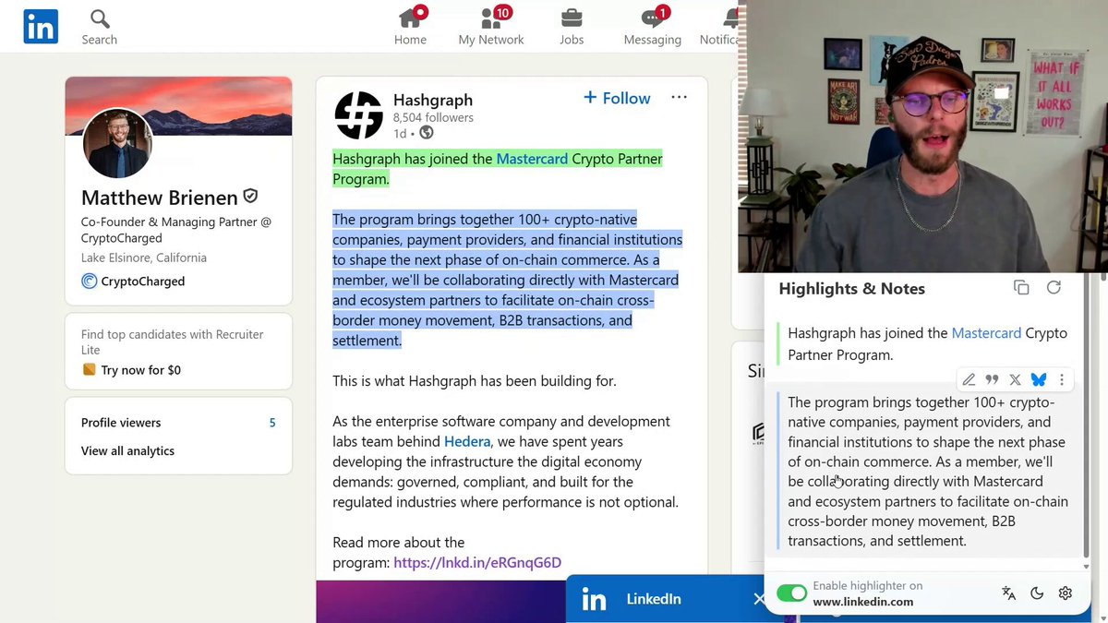Select the first highlight "Hashgraph has joined" note
The width and height of the screenshot is (1108, 623).
click(927, 343)
